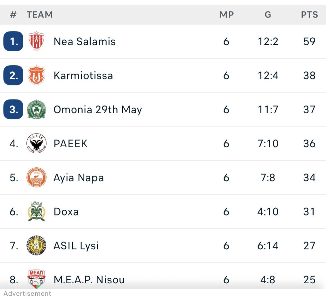Screen dimensions: 326x298
Task: Click the Omonia 29th May shamrock logo
Action: pos(36,110)
